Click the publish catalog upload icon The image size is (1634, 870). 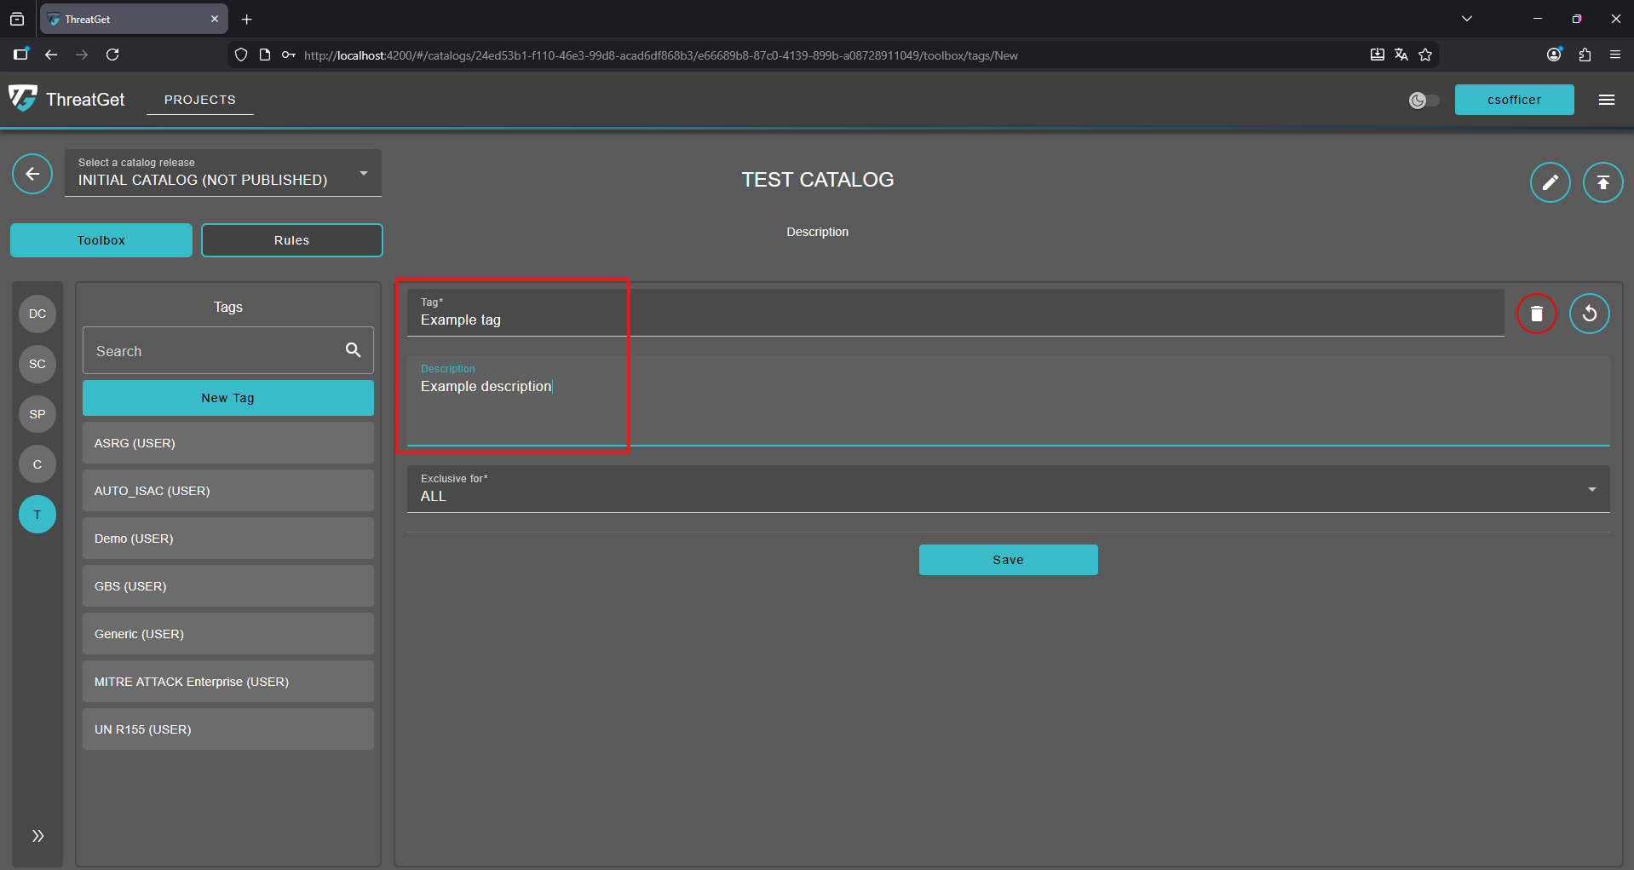(1602, 182)
